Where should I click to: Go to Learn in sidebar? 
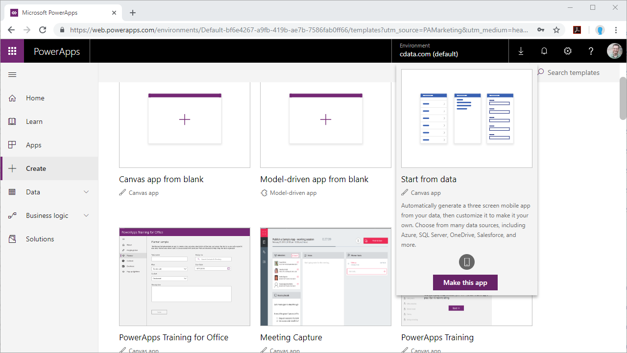(49, 121)
